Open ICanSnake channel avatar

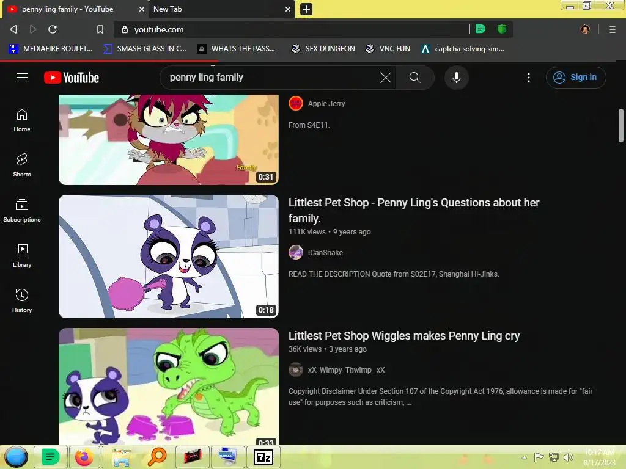pyautogui.click(x=296, y=253)
